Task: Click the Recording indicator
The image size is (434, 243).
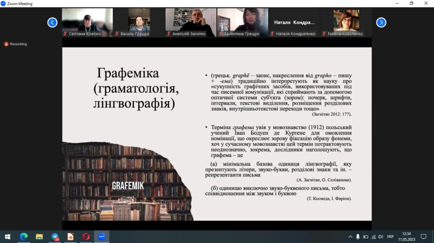Action: 16,44
